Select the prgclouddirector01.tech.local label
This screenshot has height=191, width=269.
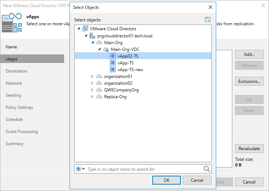tap(125, 36)
